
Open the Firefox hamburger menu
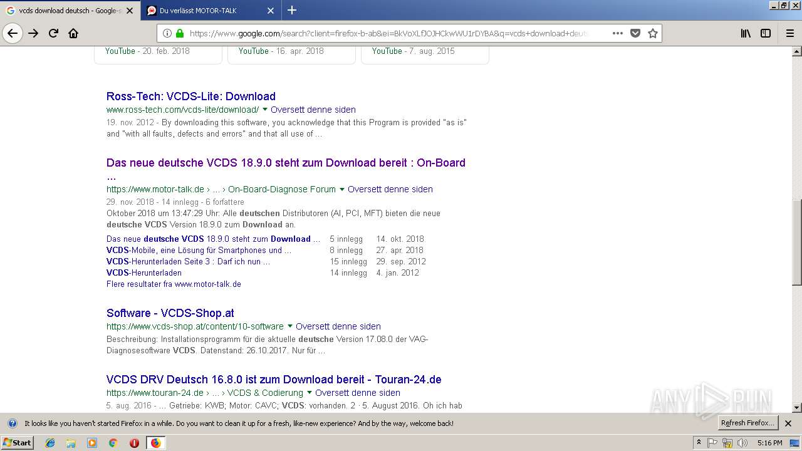tap(789, 33)
